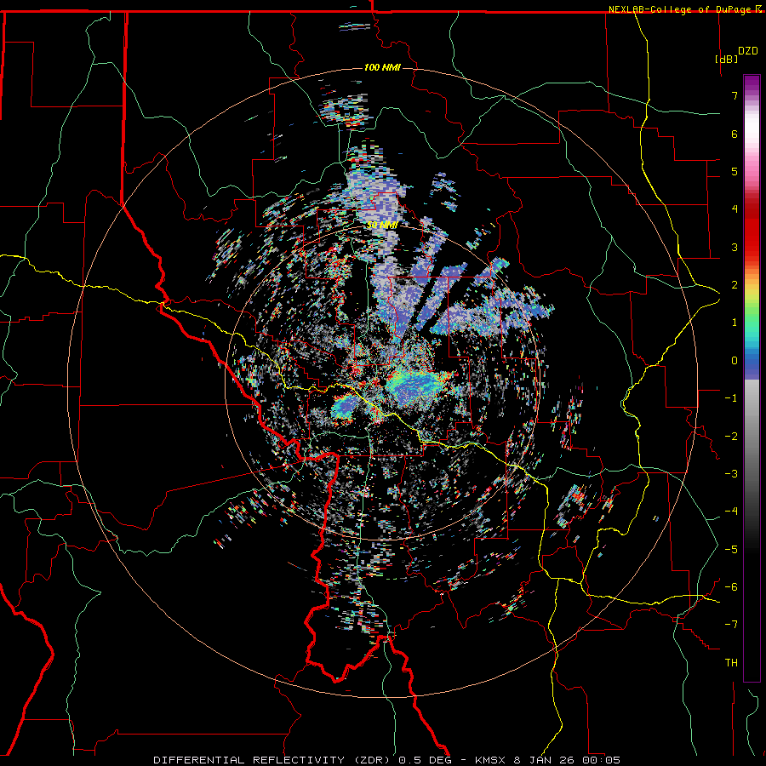Click the 4 tick on color scale

(x=735, y=209)
